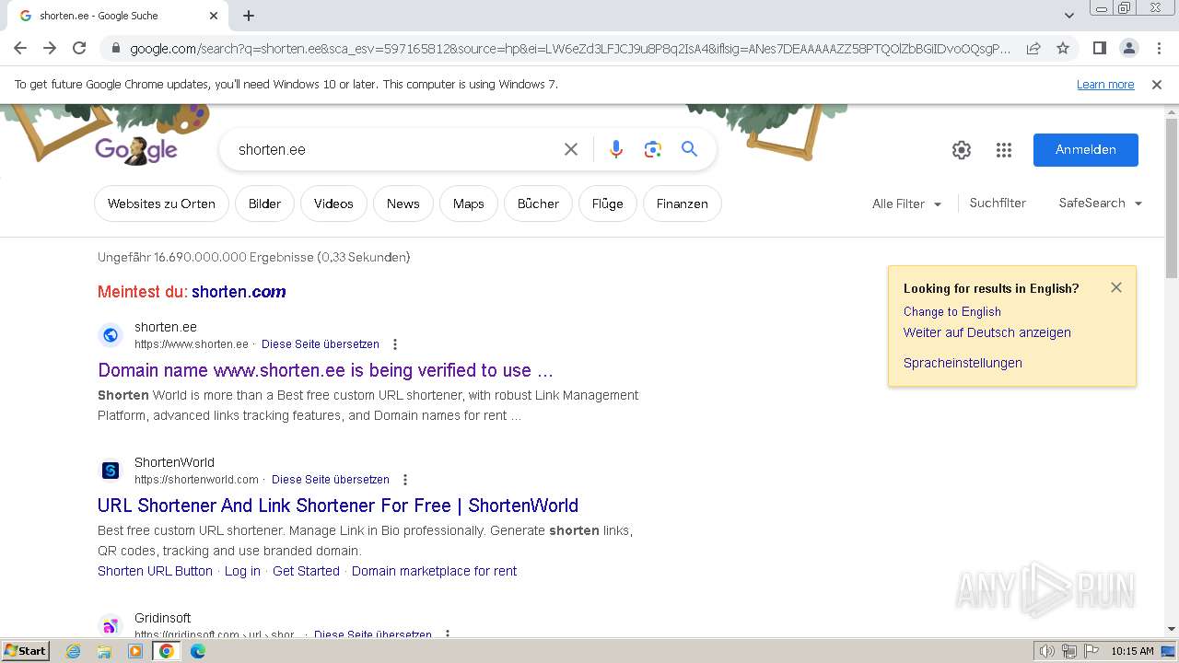Viewport: 1179px width, 663px height.
Task: Open Chrome side panel
Action: [1099, 48]
